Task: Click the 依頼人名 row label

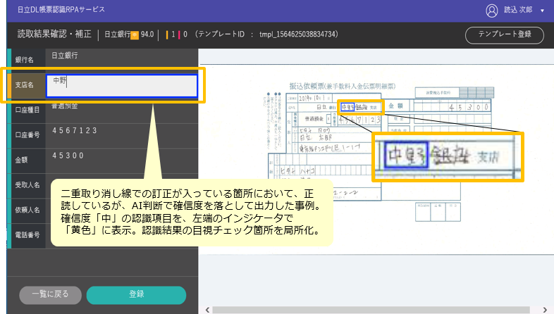Action: pyautogui.click(x=25, y=209)
